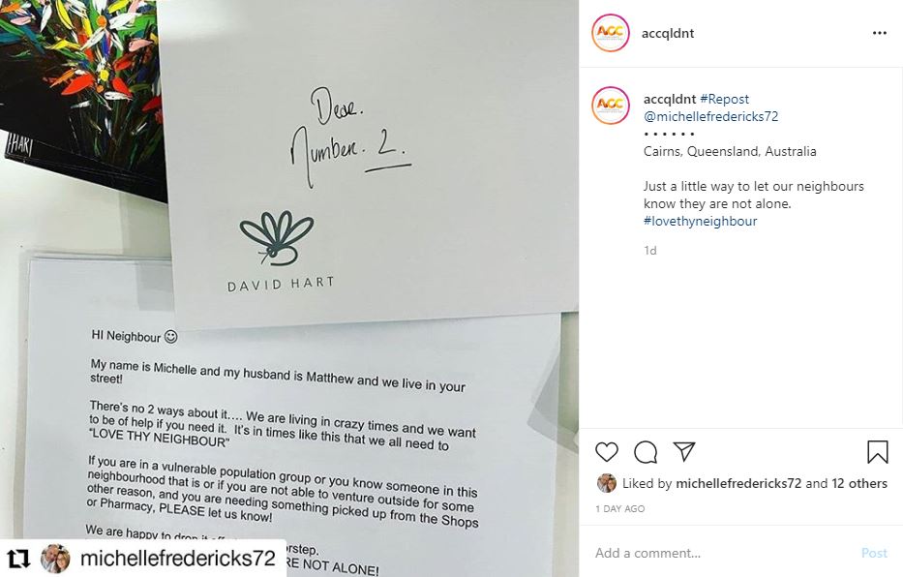Share the post with the paper plane icon
The width and height of the screenshot is (903, 577).
click(x=684, y=451)
